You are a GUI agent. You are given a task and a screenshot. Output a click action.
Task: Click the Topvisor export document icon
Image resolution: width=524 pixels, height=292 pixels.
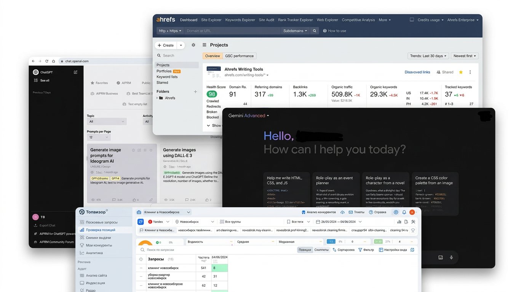406,222
